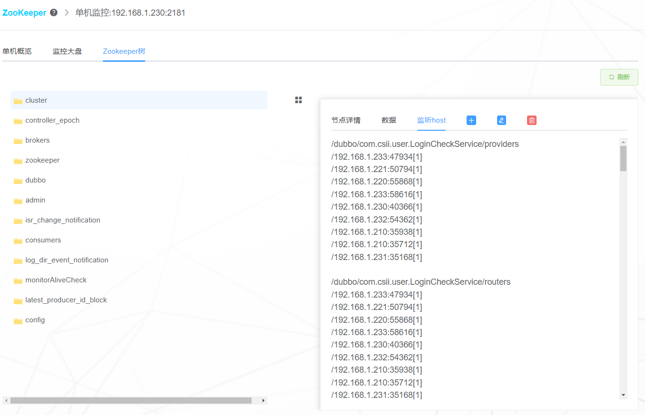Open the 节点详情 tab

(x=346, y=120)
